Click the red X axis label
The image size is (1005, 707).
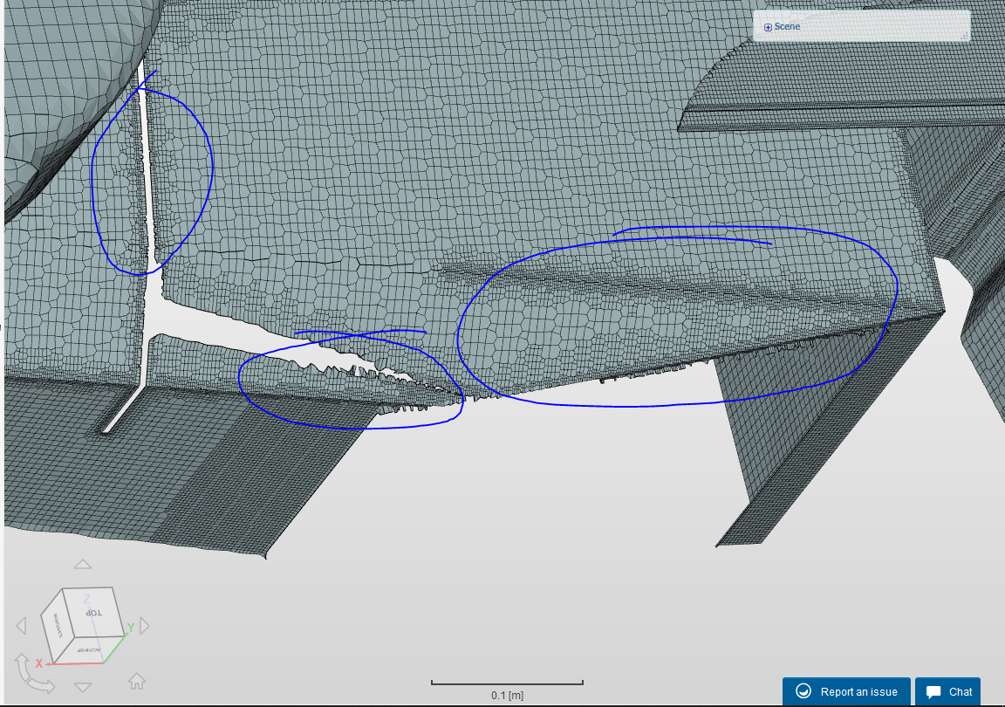pos(38,664)
